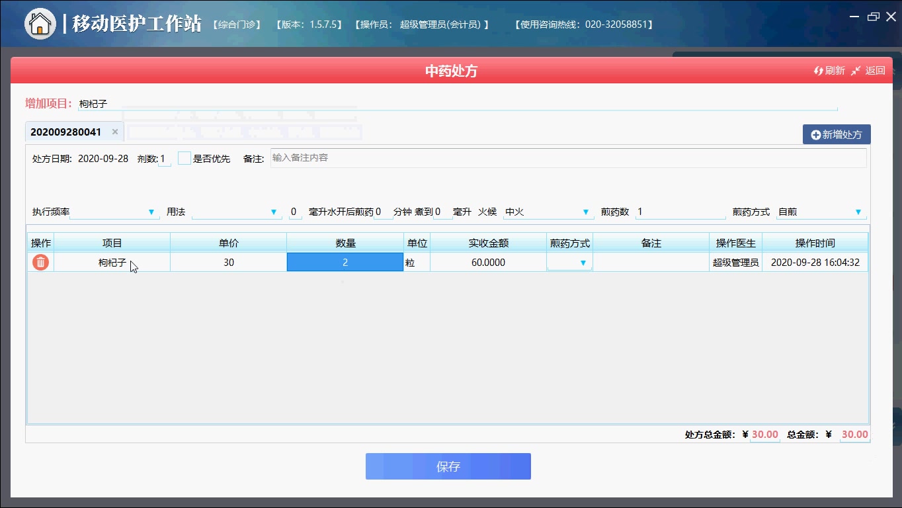Click the 实收金额 column header

[x=488, y=243]
